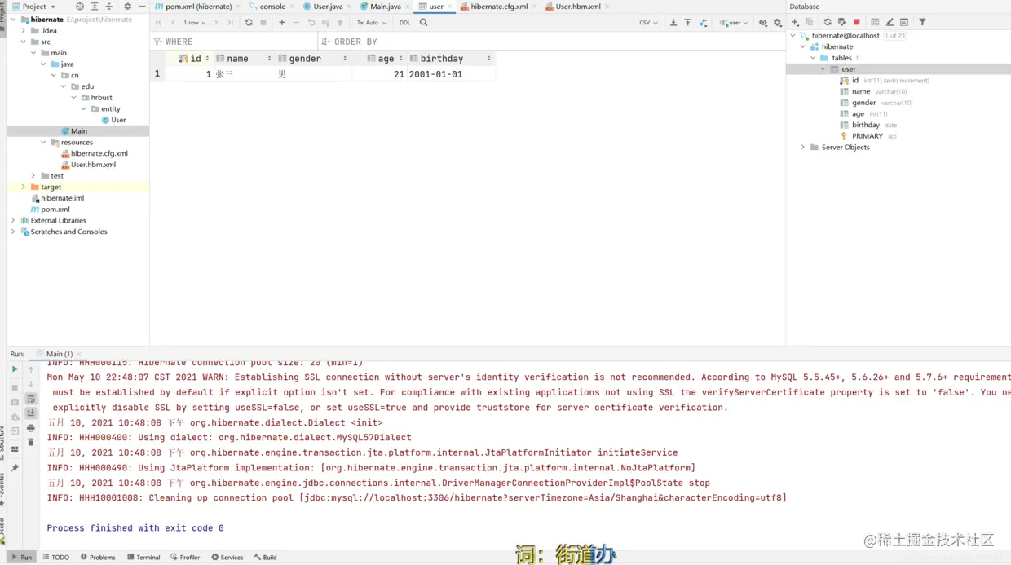Screen dimensions: 1011x565
Task: Pin the Run tab
Action: tap(15, 468)
